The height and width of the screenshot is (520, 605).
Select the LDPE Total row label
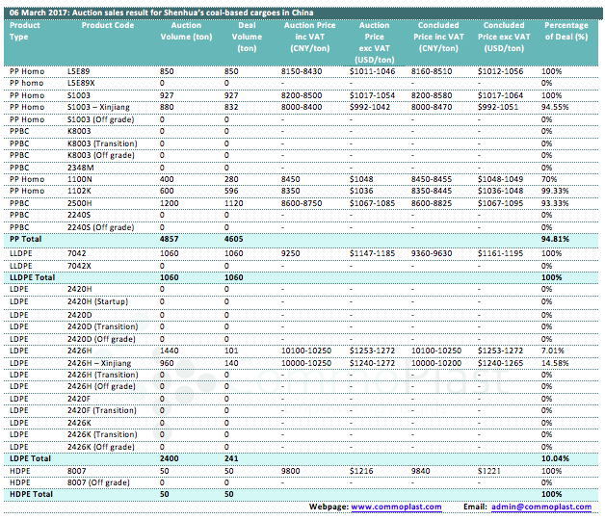[31, 459]
